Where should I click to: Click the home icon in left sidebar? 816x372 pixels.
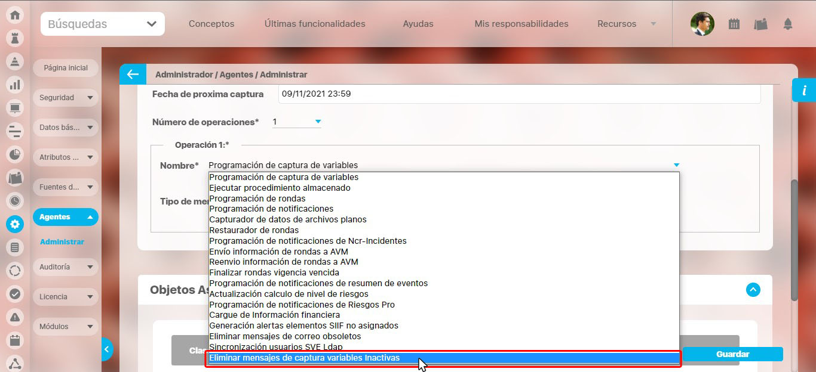coord(15,15)
